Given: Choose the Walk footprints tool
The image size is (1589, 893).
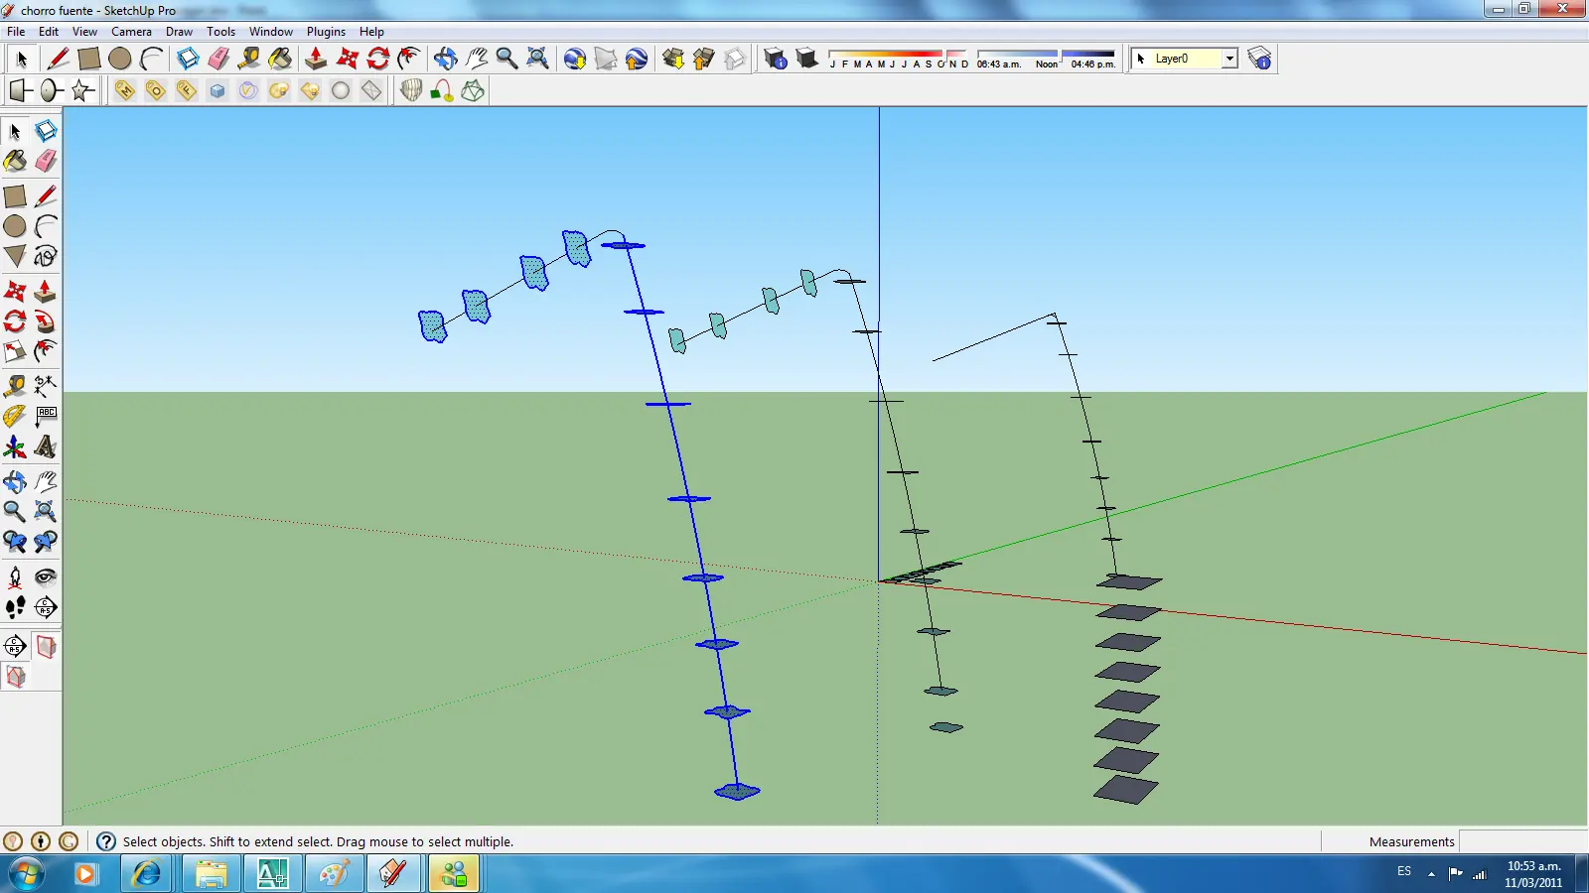Looking at the screenshot, I should coord(15,607).
